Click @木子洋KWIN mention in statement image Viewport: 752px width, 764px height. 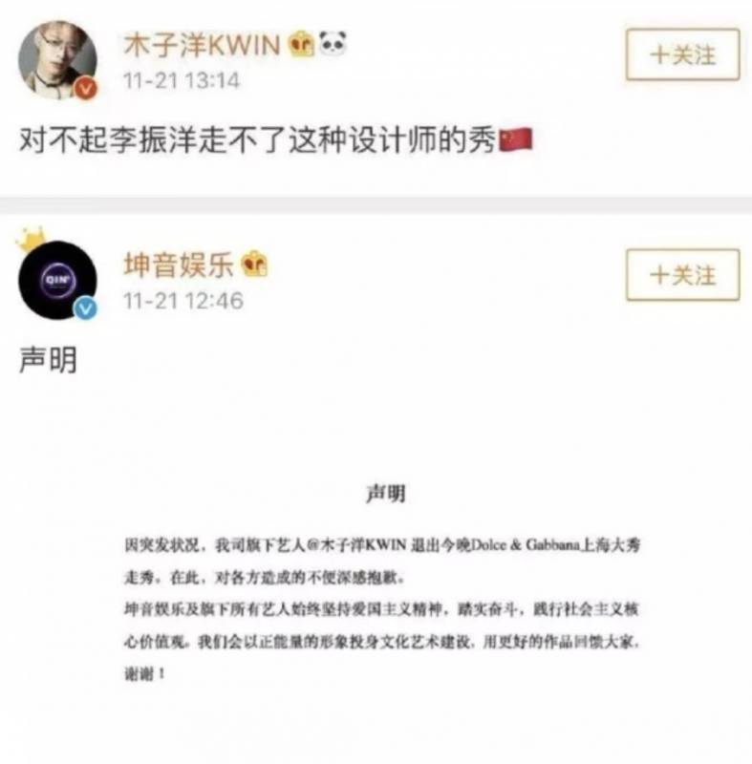[x=356, y=544]
